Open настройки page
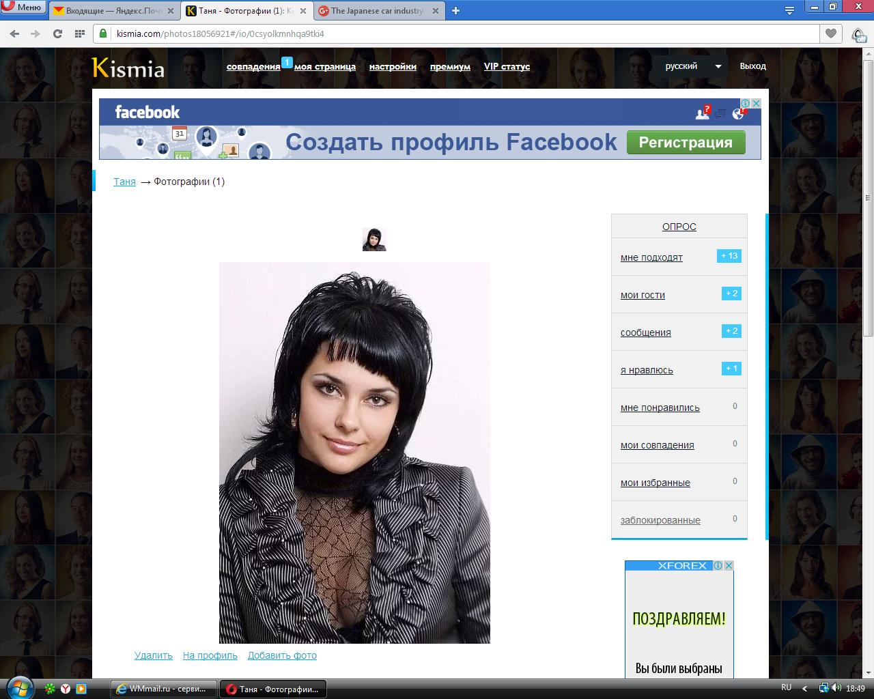874x699 pixels. (x=393, y=67)
